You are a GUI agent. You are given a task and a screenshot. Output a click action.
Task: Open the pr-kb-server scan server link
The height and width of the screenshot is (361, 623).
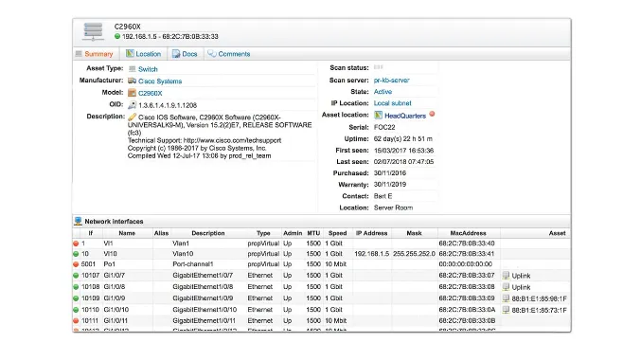coord(391,81)
